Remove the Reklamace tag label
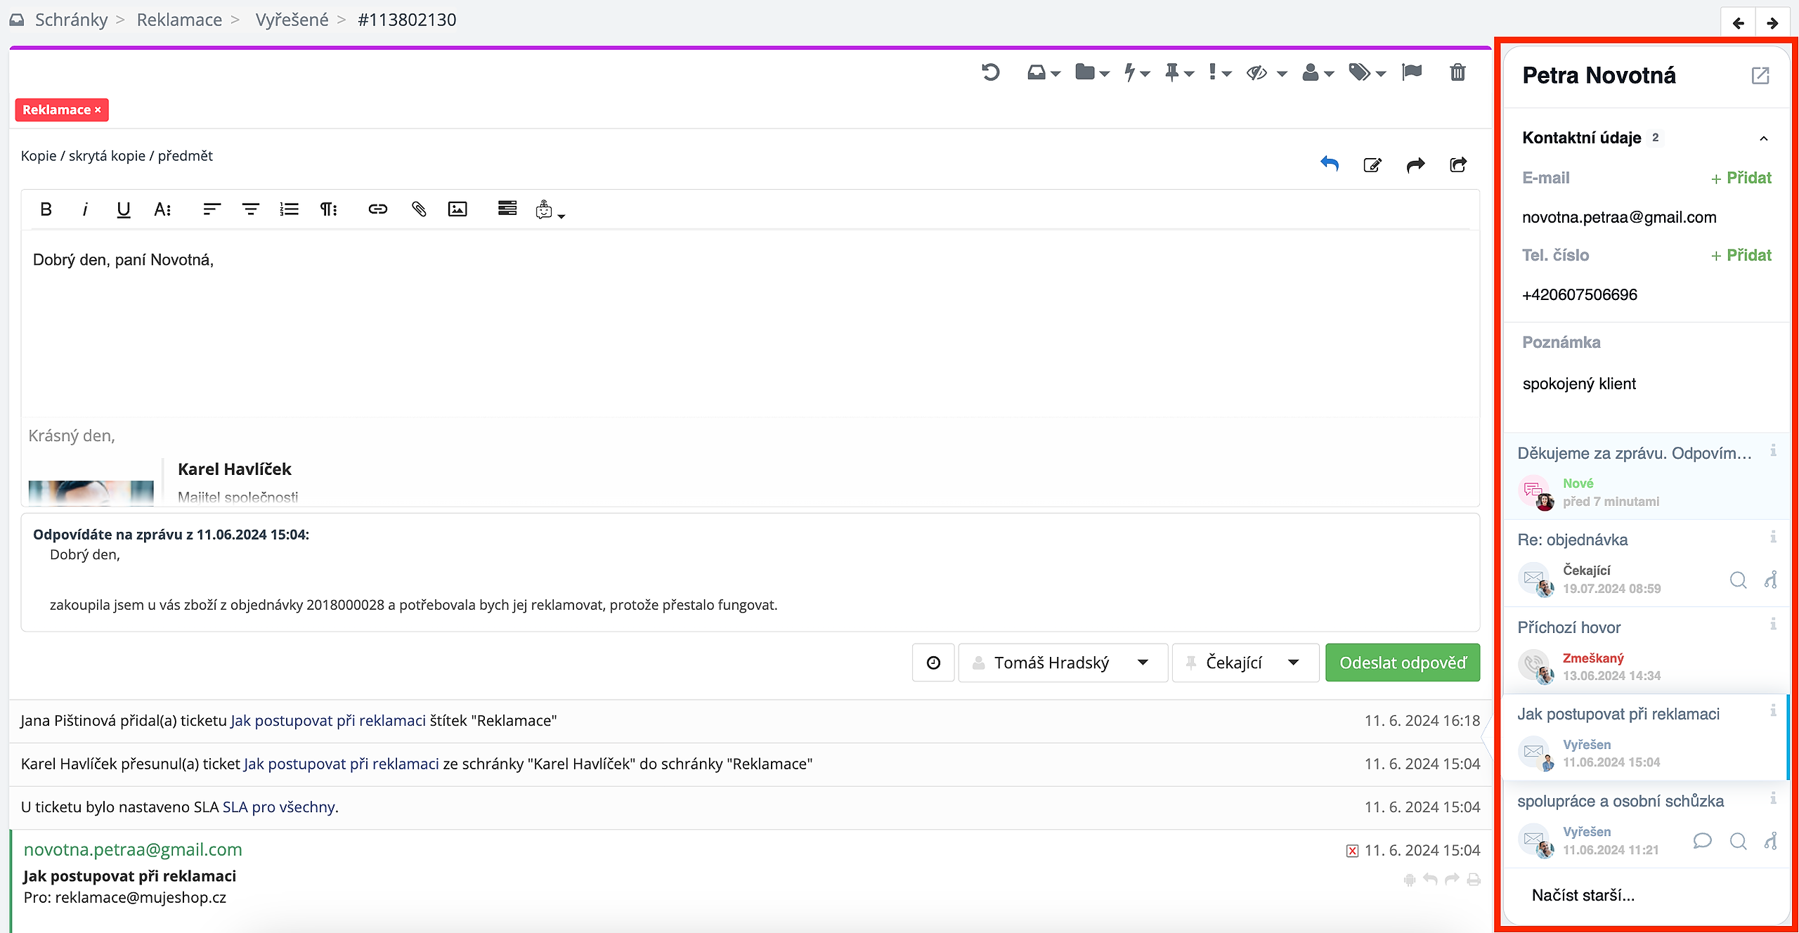This screenshot has width=1799, height=933. click(x=98, y=110)
